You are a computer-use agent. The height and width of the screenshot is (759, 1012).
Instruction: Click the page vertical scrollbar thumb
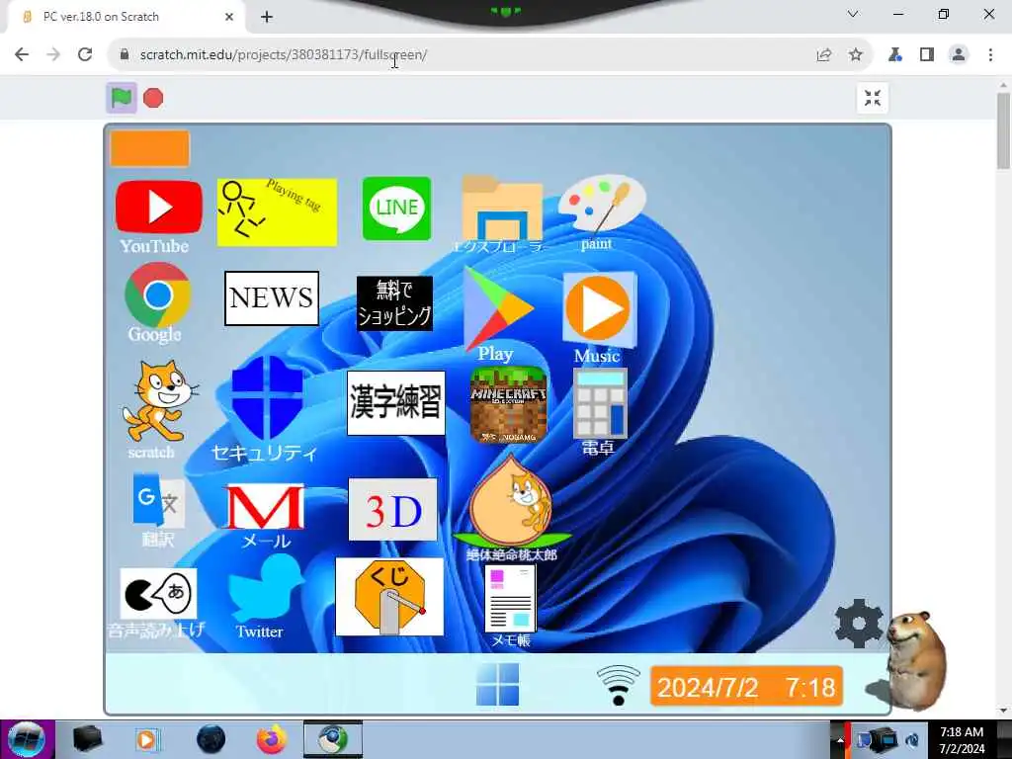[x=1003, y=131]
